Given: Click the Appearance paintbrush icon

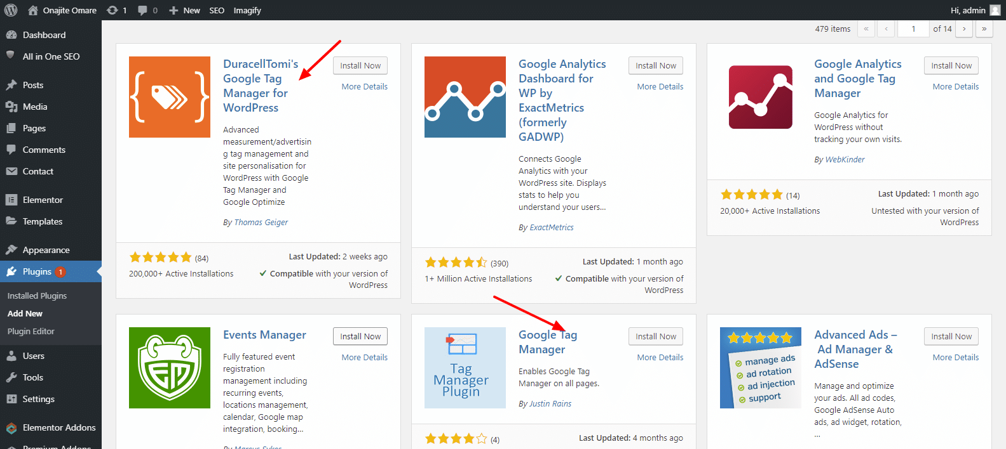Looking at the screenshot, I should (x=11, y=250).
